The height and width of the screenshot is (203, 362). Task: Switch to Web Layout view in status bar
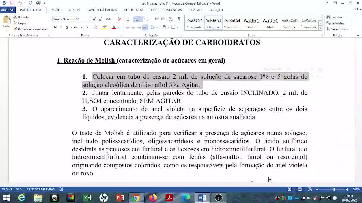tap(310, 189)
